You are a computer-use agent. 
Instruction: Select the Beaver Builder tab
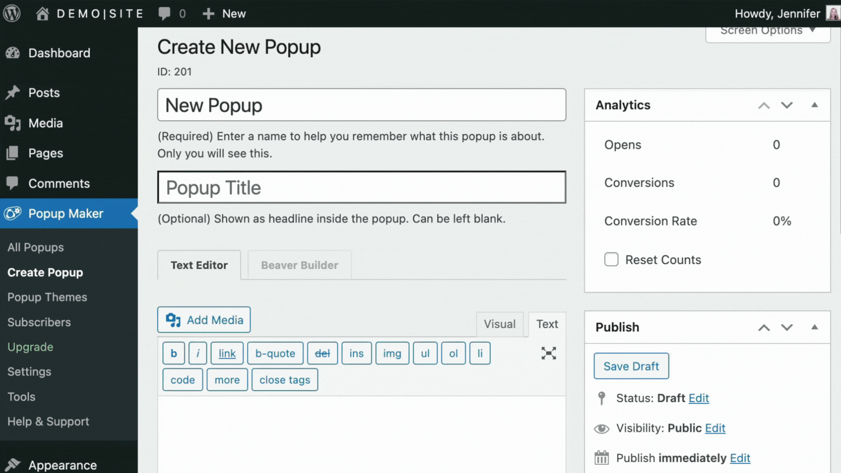tap(299, 265)
